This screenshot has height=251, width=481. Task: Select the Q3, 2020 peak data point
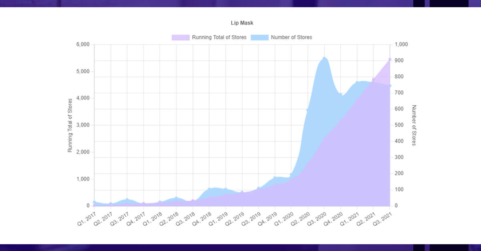pos(324,58)
